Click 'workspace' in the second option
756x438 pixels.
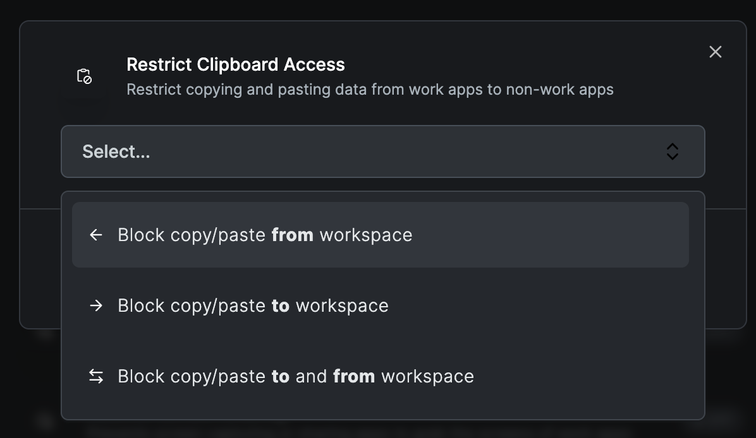pyautogui.click(x=342, y=305)
